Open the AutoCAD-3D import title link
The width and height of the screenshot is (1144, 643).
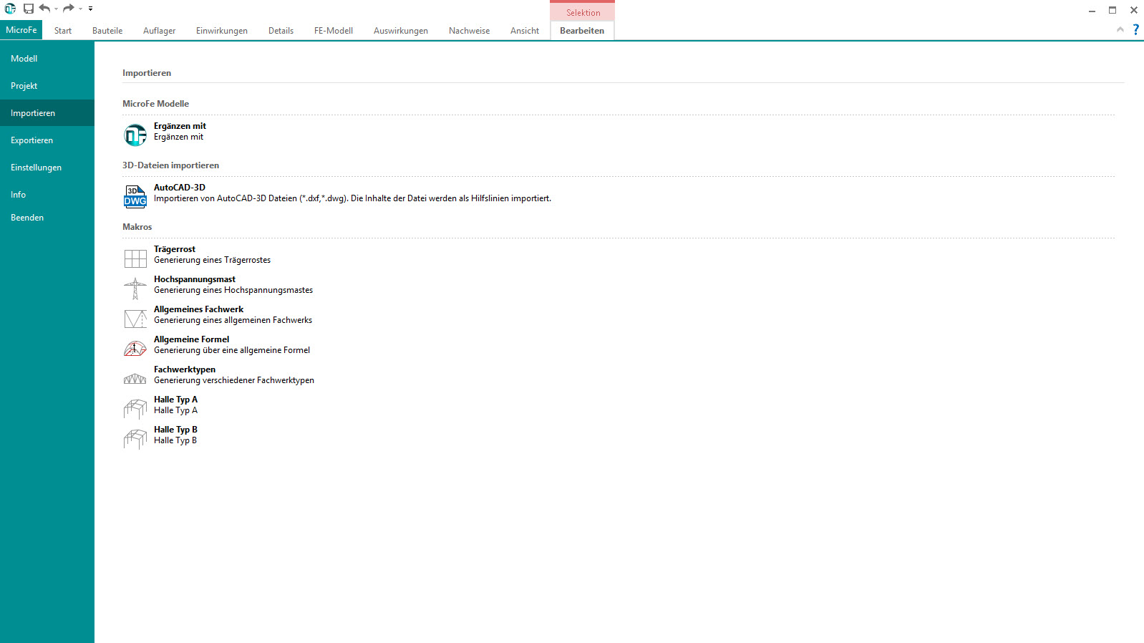(180, 188)
